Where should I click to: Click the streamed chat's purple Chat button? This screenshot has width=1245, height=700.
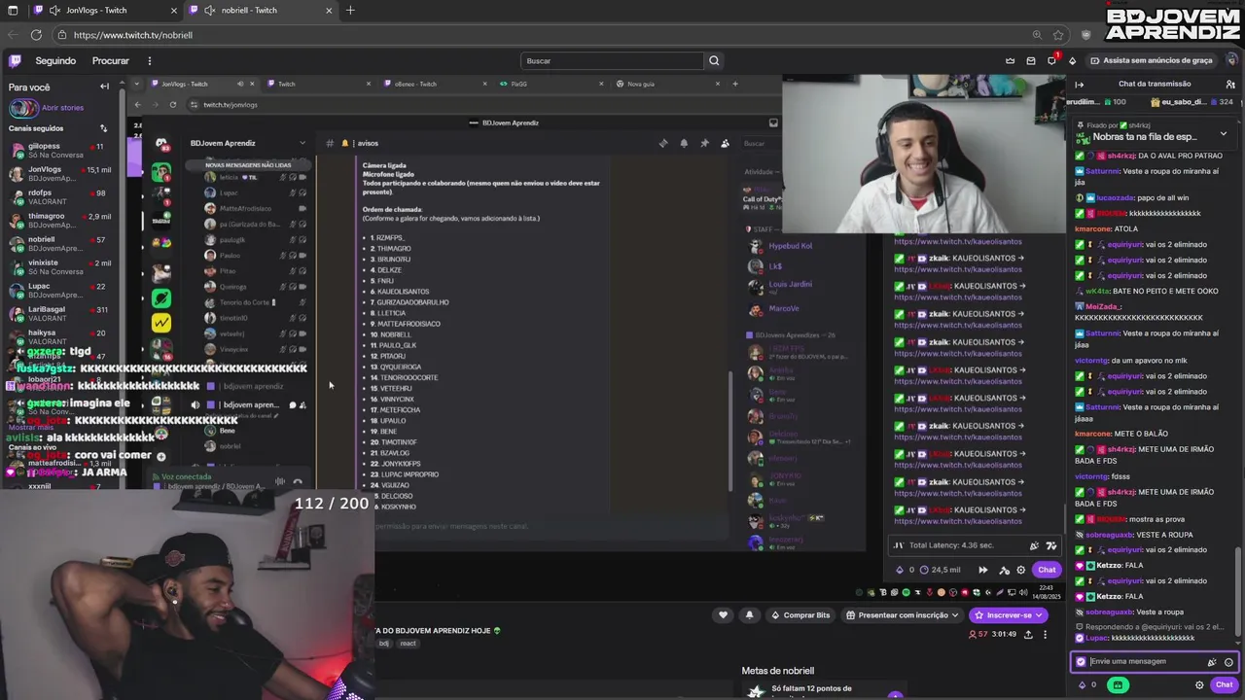[x=1047, y=570]
